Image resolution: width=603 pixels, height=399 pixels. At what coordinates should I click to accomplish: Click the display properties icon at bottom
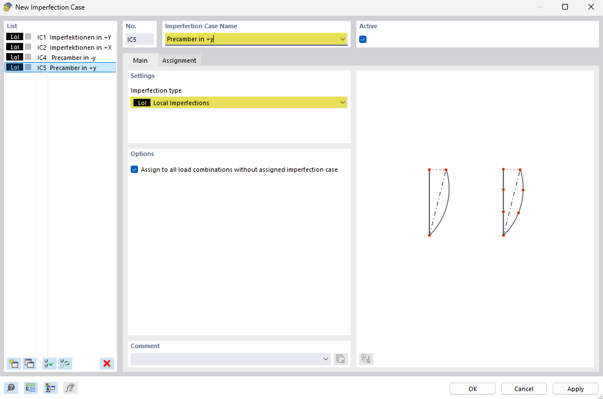point(50,388)
